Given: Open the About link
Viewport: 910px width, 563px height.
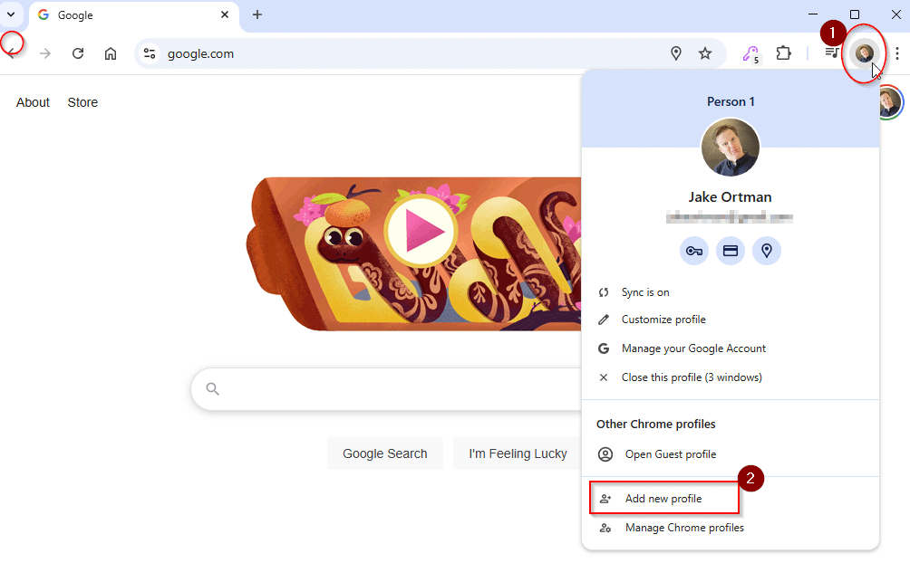Looking at the screenshot, I should [33, 102].
